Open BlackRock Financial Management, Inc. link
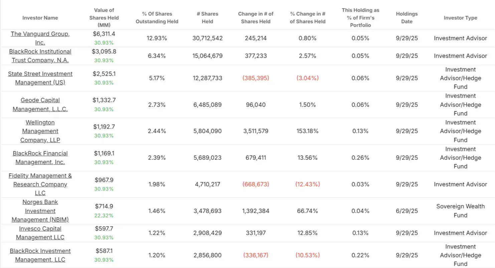This screenshot has height=268, width=495. point(40,158)
